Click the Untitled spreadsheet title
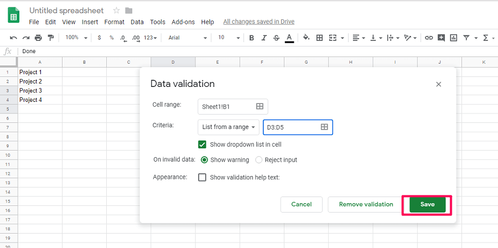Screen dimensions: 498x248 pyautogui.click(x=66, y=11)
